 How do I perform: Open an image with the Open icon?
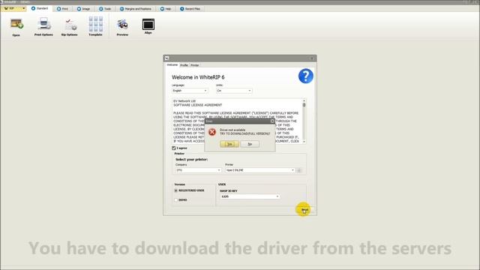(x=16, y=27)
